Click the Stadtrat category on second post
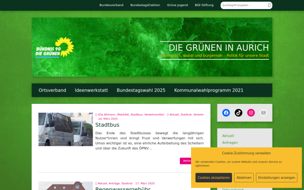The width and height of the screenshot is (304, 190). [x=127, y=183]
